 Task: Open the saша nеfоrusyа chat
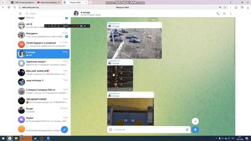43,82
